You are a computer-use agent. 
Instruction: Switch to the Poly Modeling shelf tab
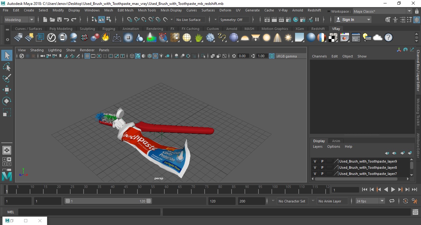pos(61,29)
